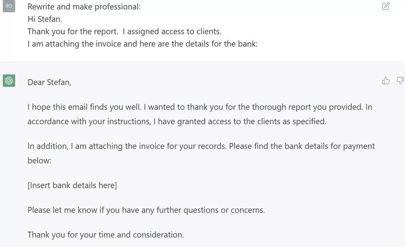Click the 'Rewrite and make professional:' prompt line
The image size is (405, 247).
[x=84, y=7]
